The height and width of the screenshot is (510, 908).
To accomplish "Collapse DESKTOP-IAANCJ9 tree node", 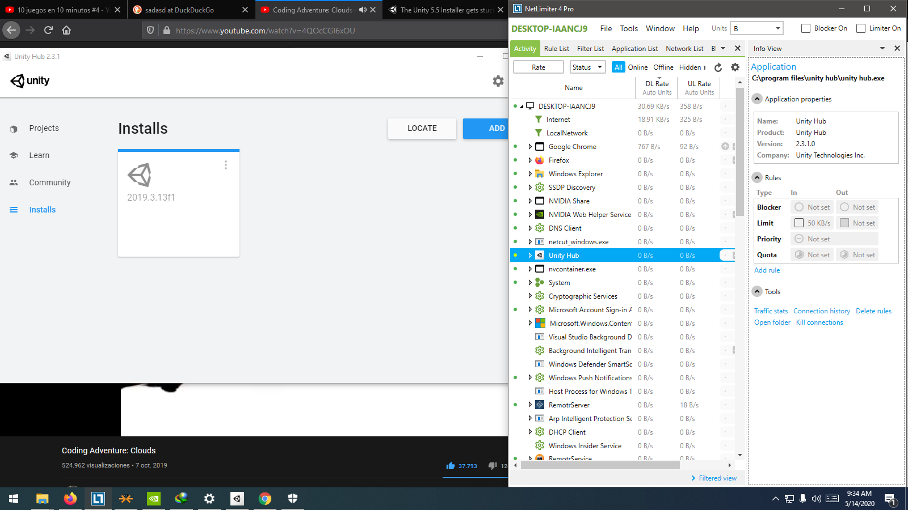I will (522, 106).
